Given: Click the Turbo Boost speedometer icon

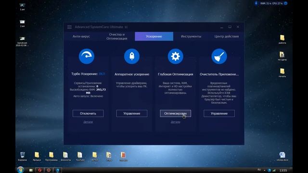Looking at the screenshot, I should tap(87, 56).
